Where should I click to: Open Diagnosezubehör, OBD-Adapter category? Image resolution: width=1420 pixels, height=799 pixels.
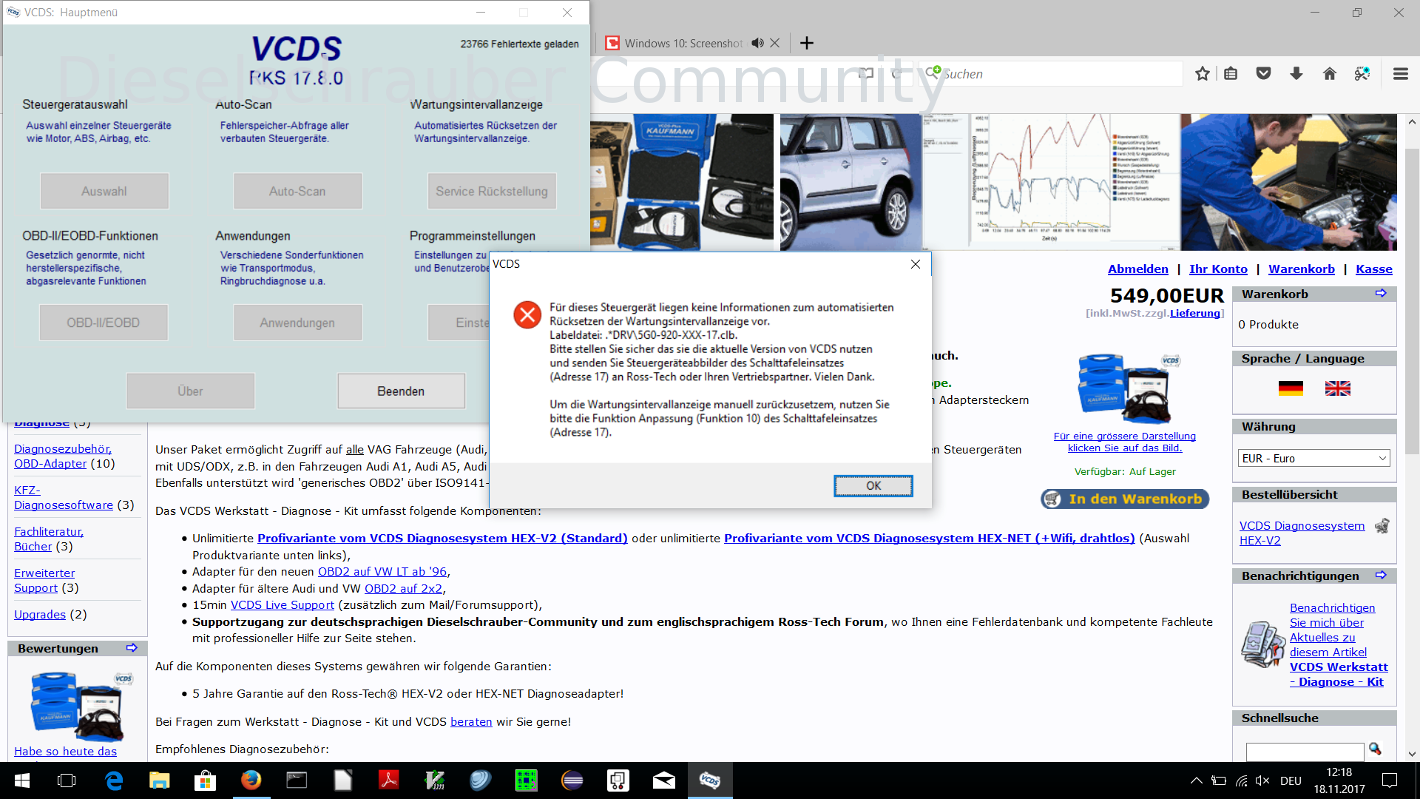pyautogui.click(x=64, y=456)
